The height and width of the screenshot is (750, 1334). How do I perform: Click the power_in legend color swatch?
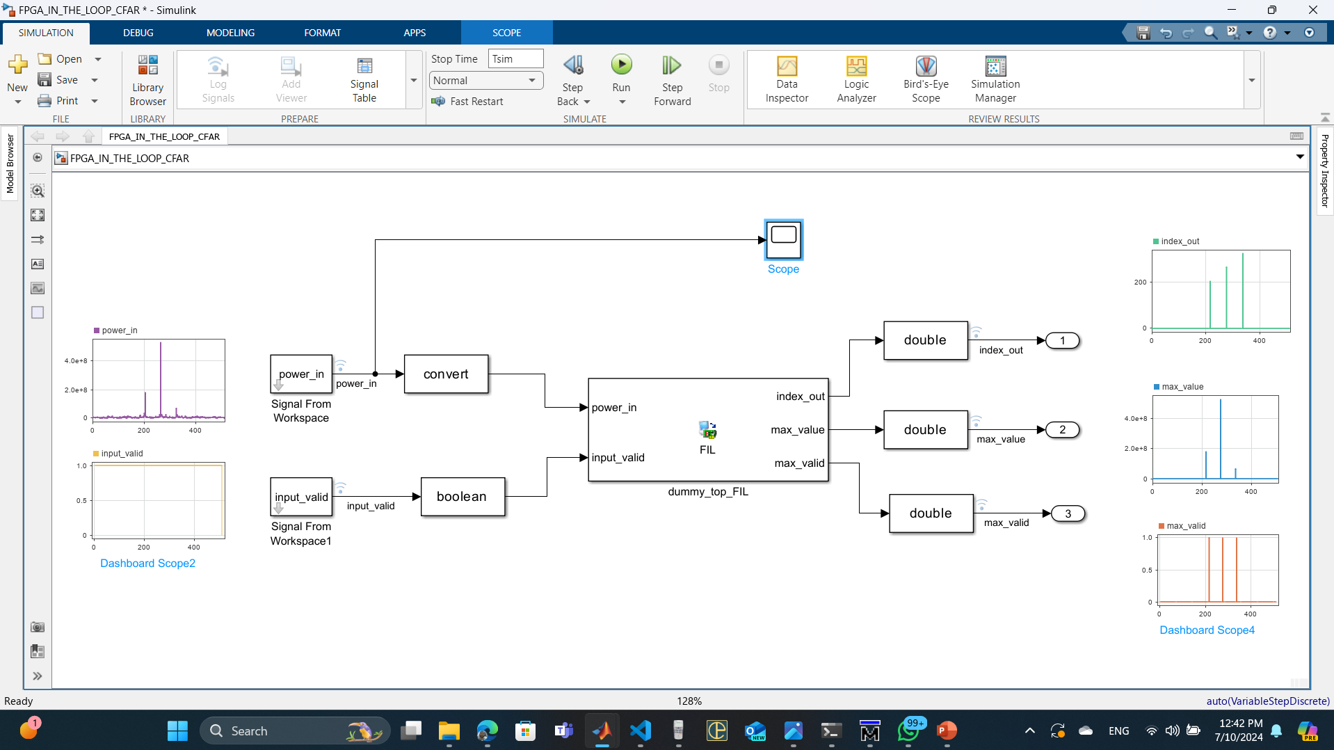click(x=97, y=330)
